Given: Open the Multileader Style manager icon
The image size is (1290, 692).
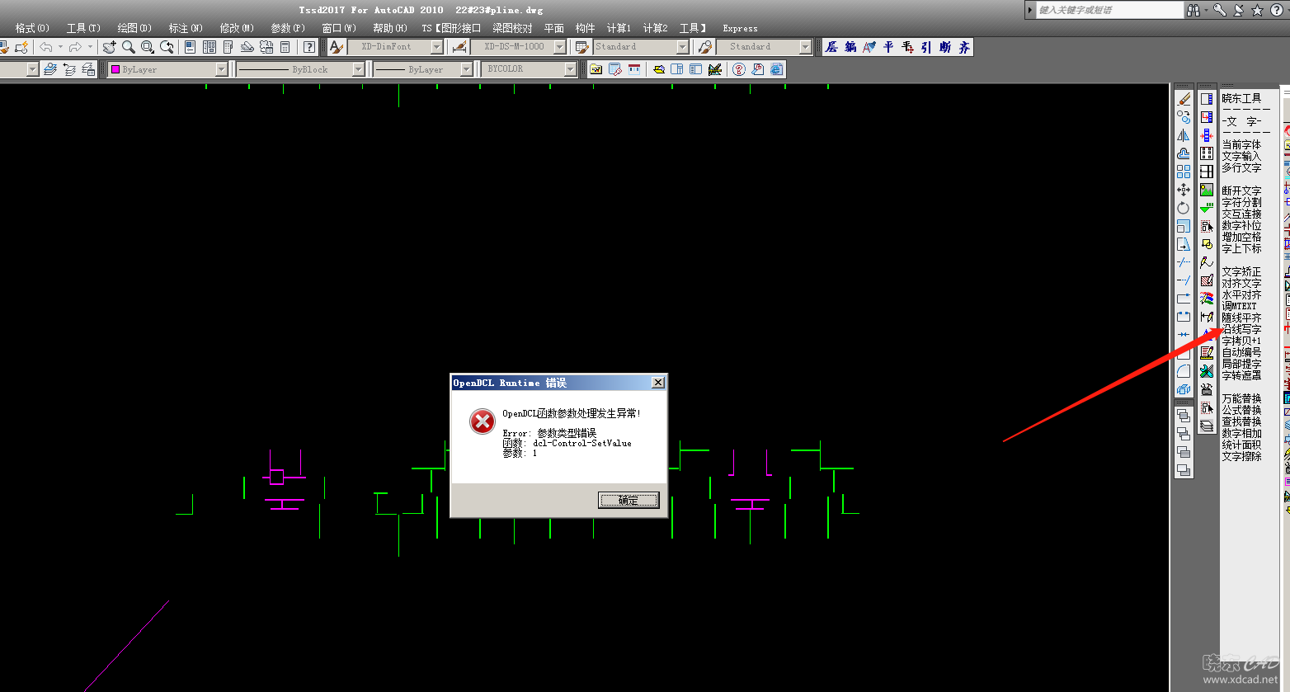Looking at the screenshot, I should 704,47.
